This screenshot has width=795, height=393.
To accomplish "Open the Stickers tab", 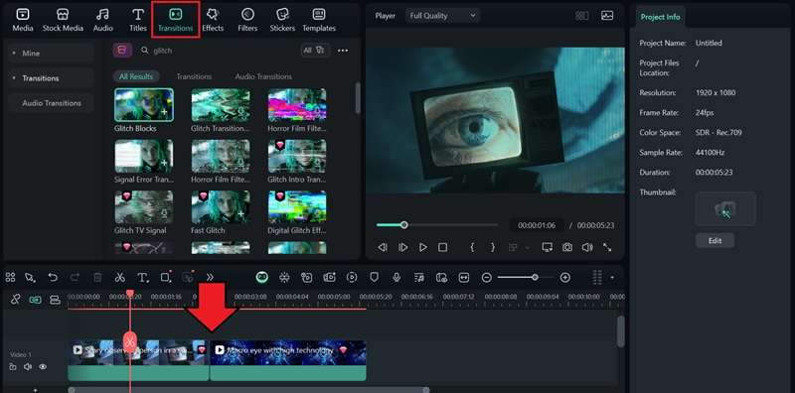I will coord(282,20).
